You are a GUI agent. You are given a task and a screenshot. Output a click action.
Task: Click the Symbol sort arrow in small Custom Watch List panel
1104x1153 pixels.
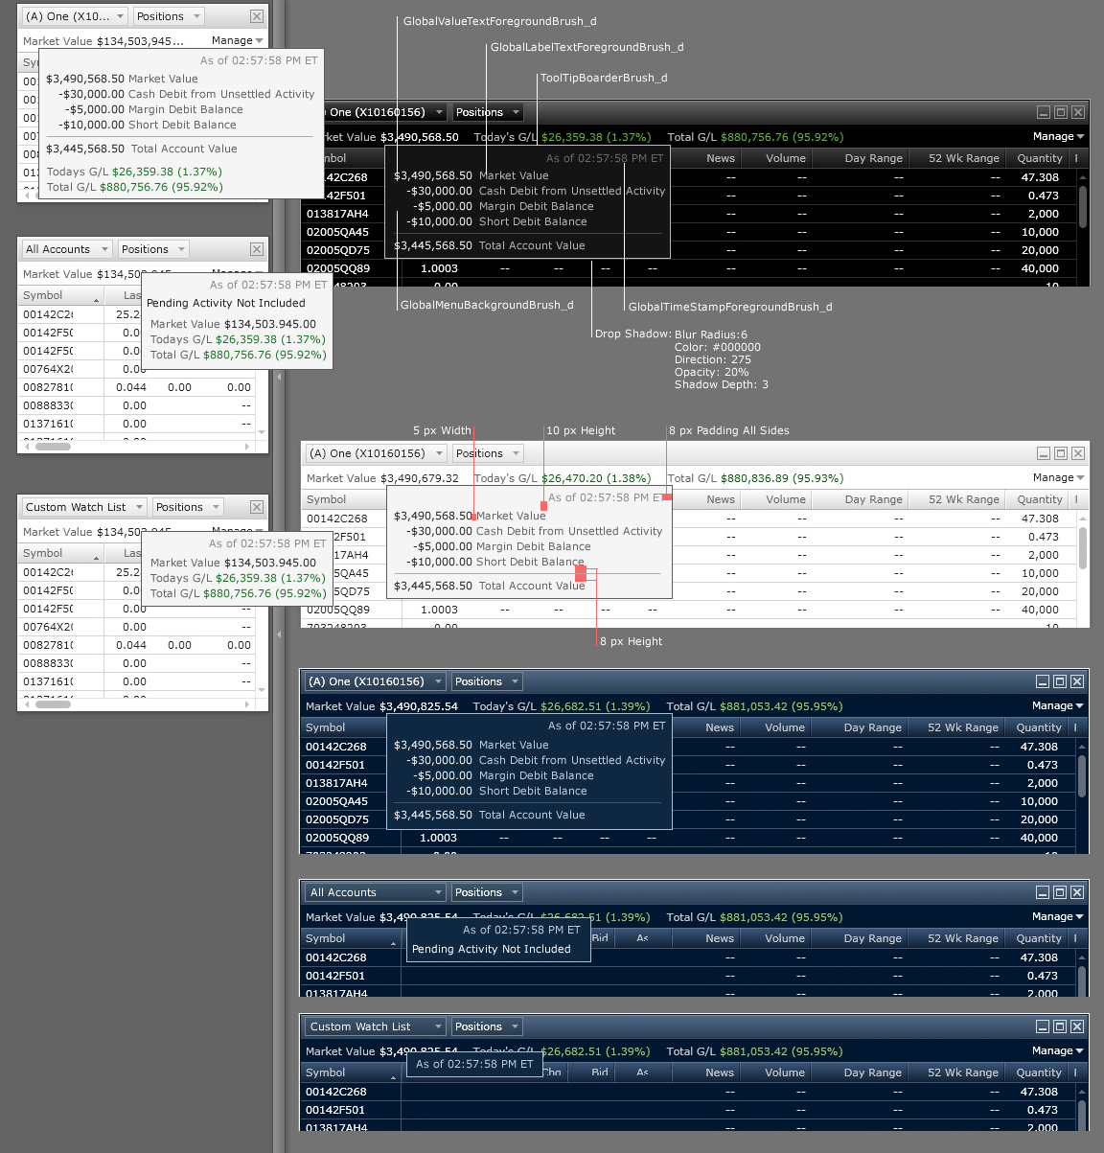pyautogui.click(x=96, y=558)
